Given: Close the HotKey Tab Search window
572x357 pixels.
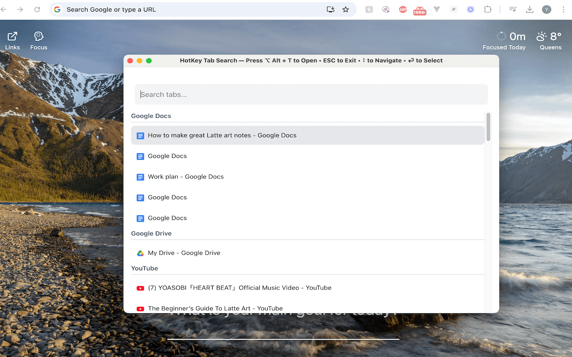Looking at the screenshot, I should pyautogui.click(x=130, y=61).
